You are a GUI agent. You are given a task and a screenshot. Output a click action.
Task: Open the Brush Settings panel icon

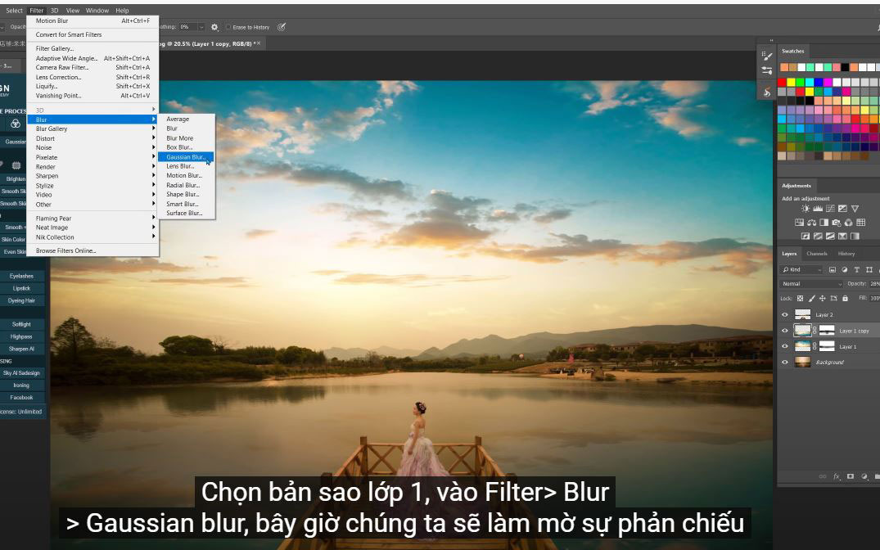tap(767, 56)
